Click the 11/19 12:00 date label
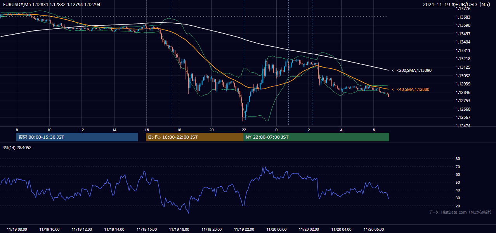Screen dimensions: 496x233 (82, 230)
